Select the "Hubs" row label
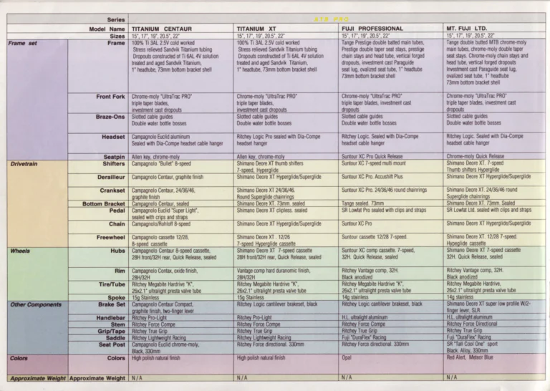This screenshot has height=391, width=550. (118, 251)
